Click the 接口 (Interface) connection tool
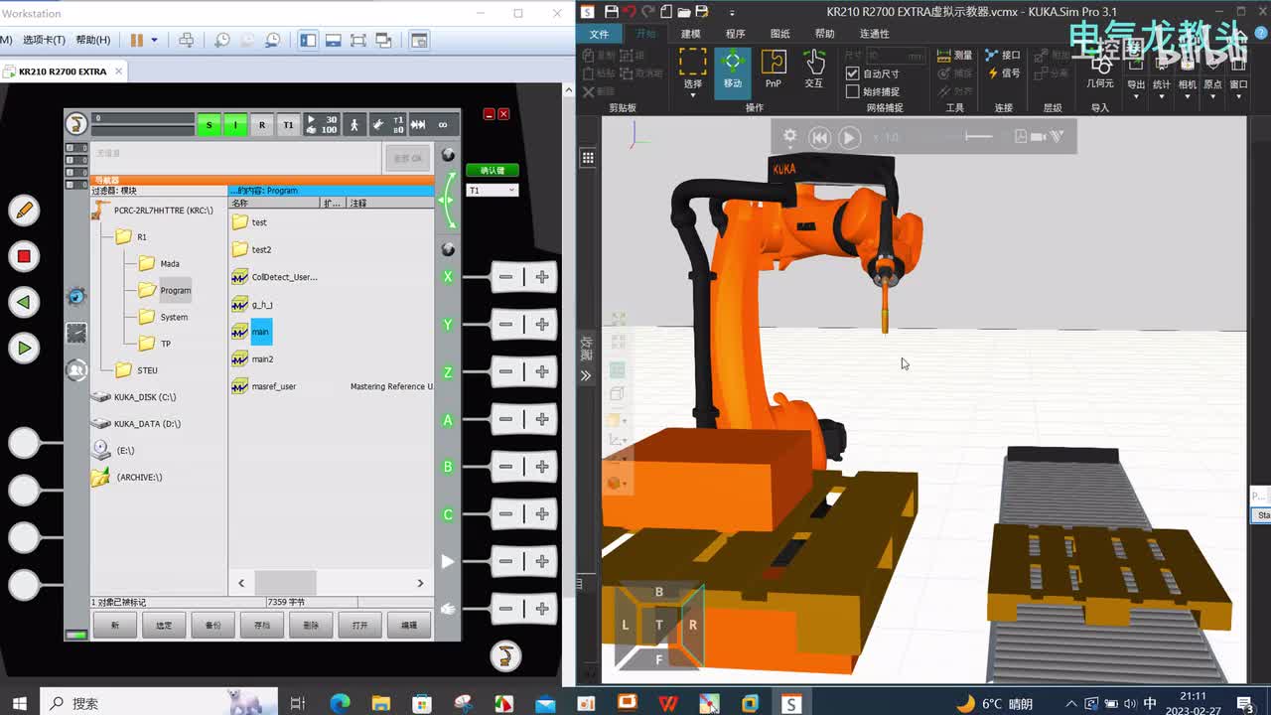Screen dimensions: 1271x715 (x=1003, y=56)
